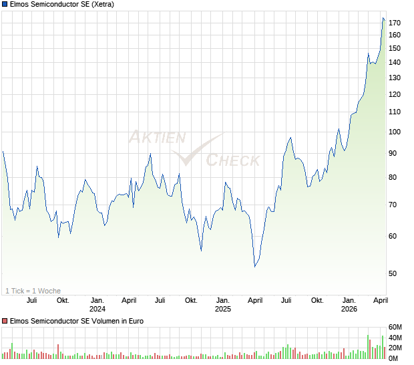Click the 110 price axis label
This screenshot has height=365, width=414.
tap(395, 112)
